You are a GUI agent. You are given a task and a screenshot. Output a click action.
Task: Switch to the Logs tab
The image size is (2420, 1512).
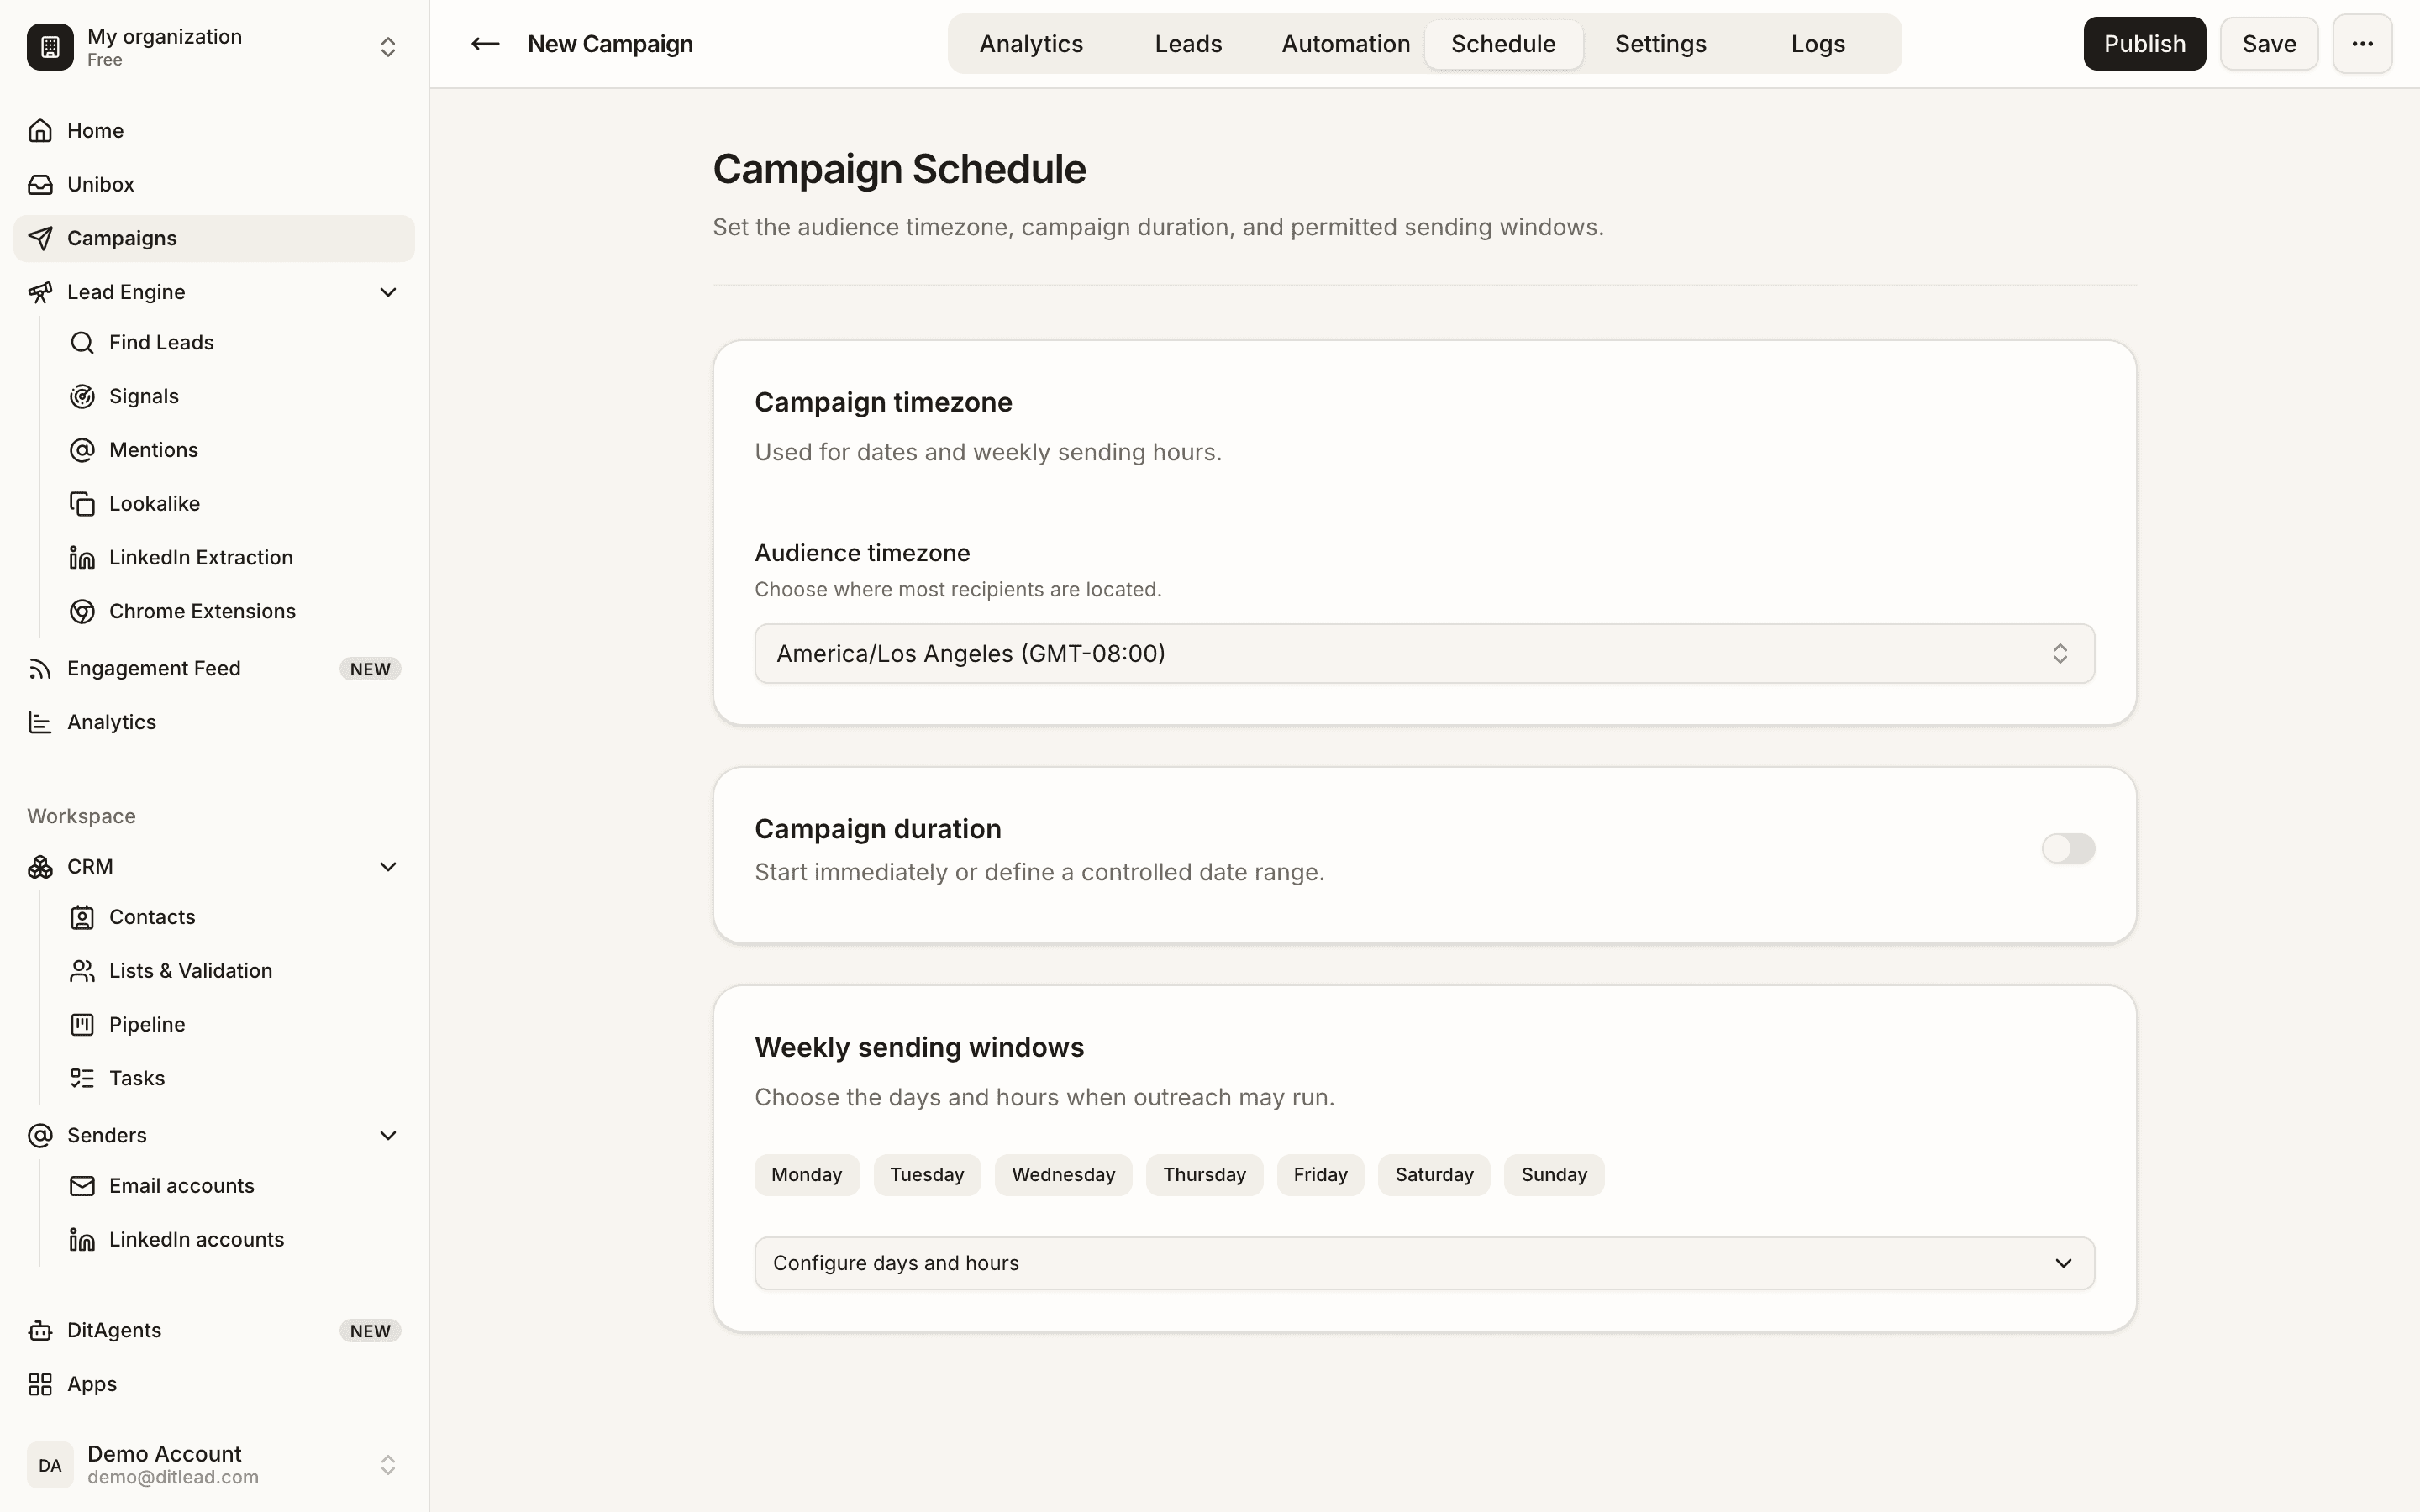[1818, 44]
